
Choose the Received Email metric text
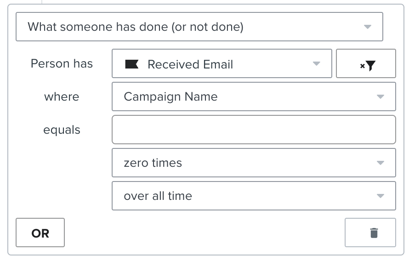tap(190, 64)
